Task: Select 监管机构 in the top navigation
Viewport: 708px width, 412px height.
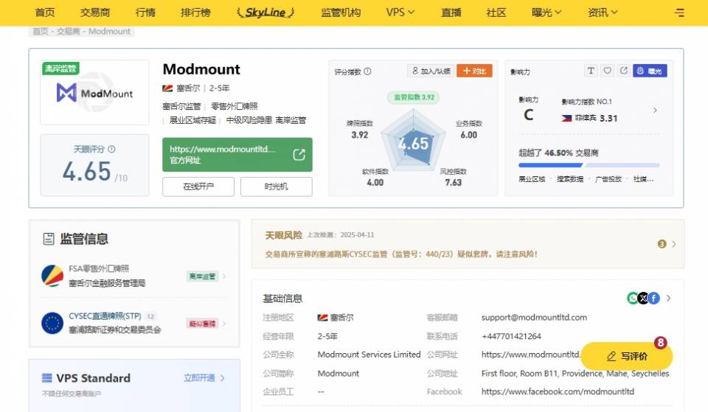Action: [341, 13]
